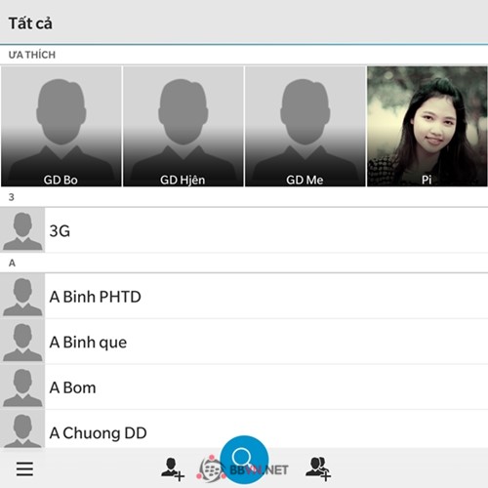Open favorite contact Pi photo
Image resolution: width=488 pixels, height=488 pixels.
tap(427, 126)
